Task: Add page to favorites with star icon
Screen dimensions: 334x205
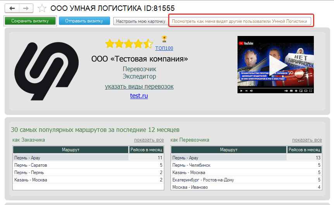Action: [x=42, y=9]
